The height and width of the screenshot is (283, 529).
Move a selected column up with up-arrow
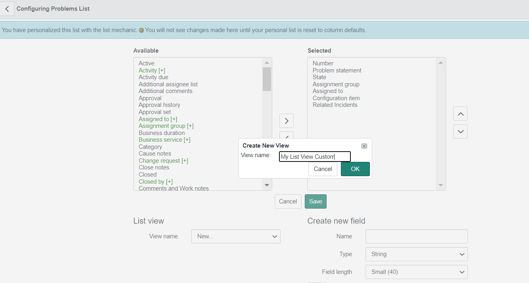coord(460,114)
